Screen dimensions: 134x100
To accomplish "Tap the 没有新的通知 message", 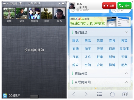I will click(x=34, y=50).
